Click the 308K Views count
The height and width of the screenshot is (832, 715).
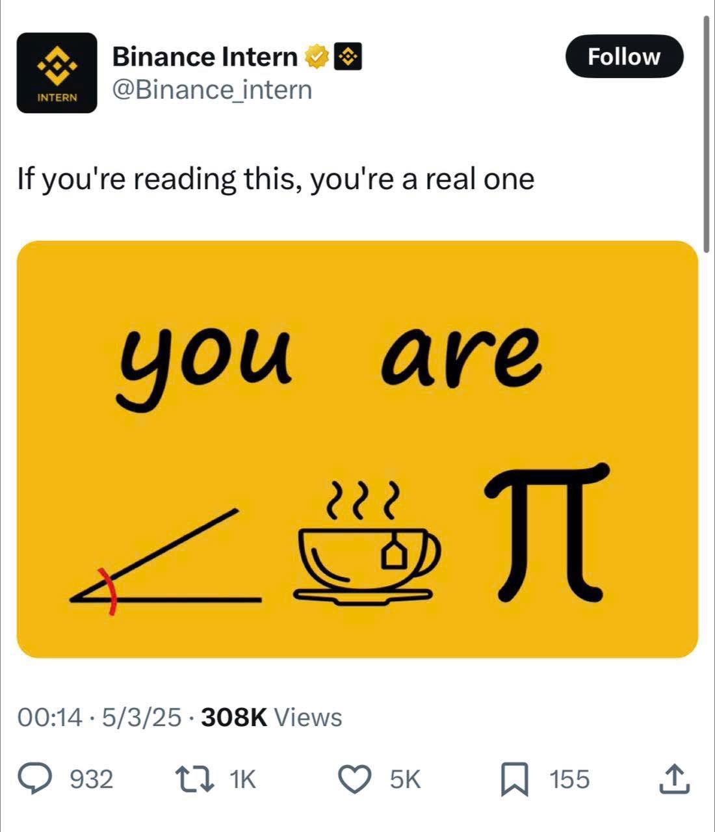pos(272,718)
